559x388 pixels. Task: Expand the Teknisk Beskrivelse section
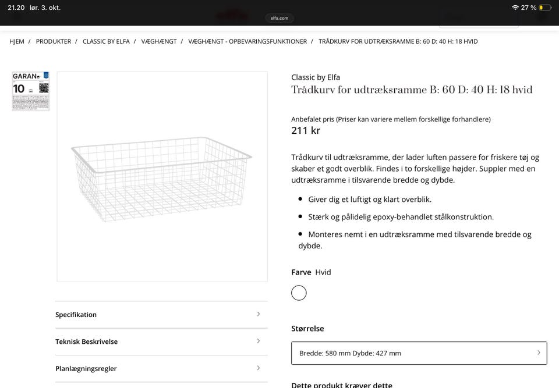161,341
